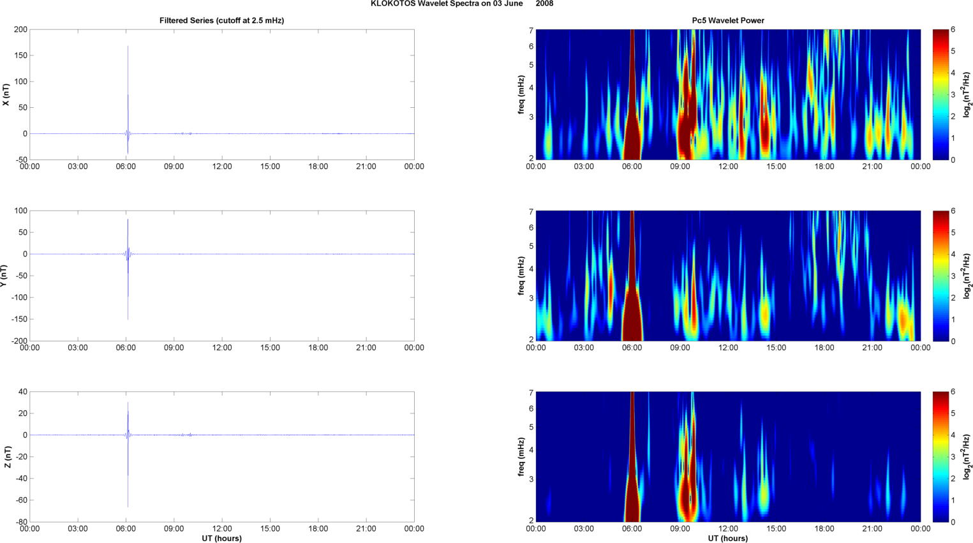Click the '-150' tick on Y (nT) plot
The width and height of the screenshot is (973, 543).
pyautogui.click(x=19, y=320)
